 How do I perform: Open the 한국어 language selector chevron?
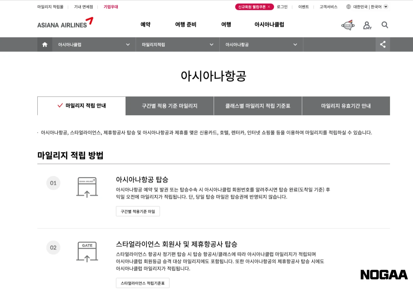pyautogui.click(x=385, y=7)
